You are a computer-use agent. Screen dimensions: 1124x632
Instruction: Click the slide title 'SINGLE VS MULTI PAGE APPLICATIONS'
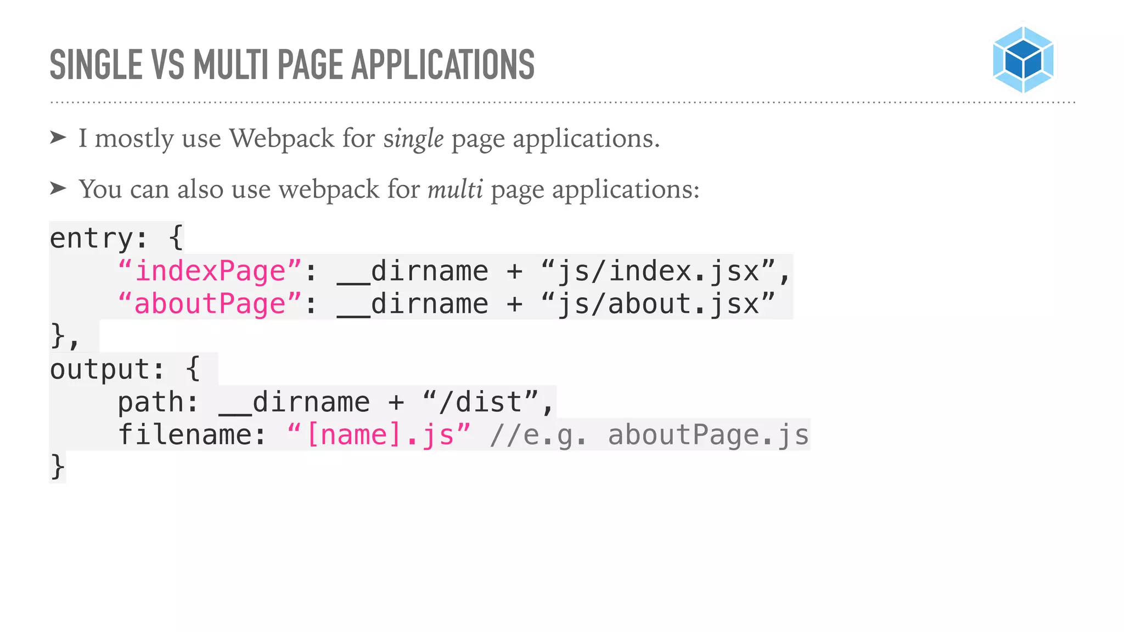click(x=292, y=65)
